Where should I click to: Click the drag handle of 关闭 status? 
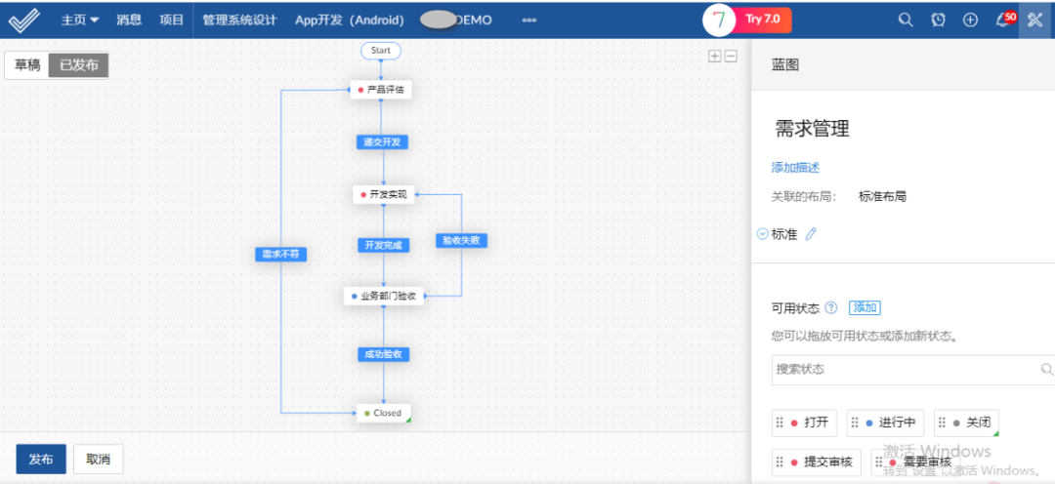pyautogui.click(x=942, y=423)
